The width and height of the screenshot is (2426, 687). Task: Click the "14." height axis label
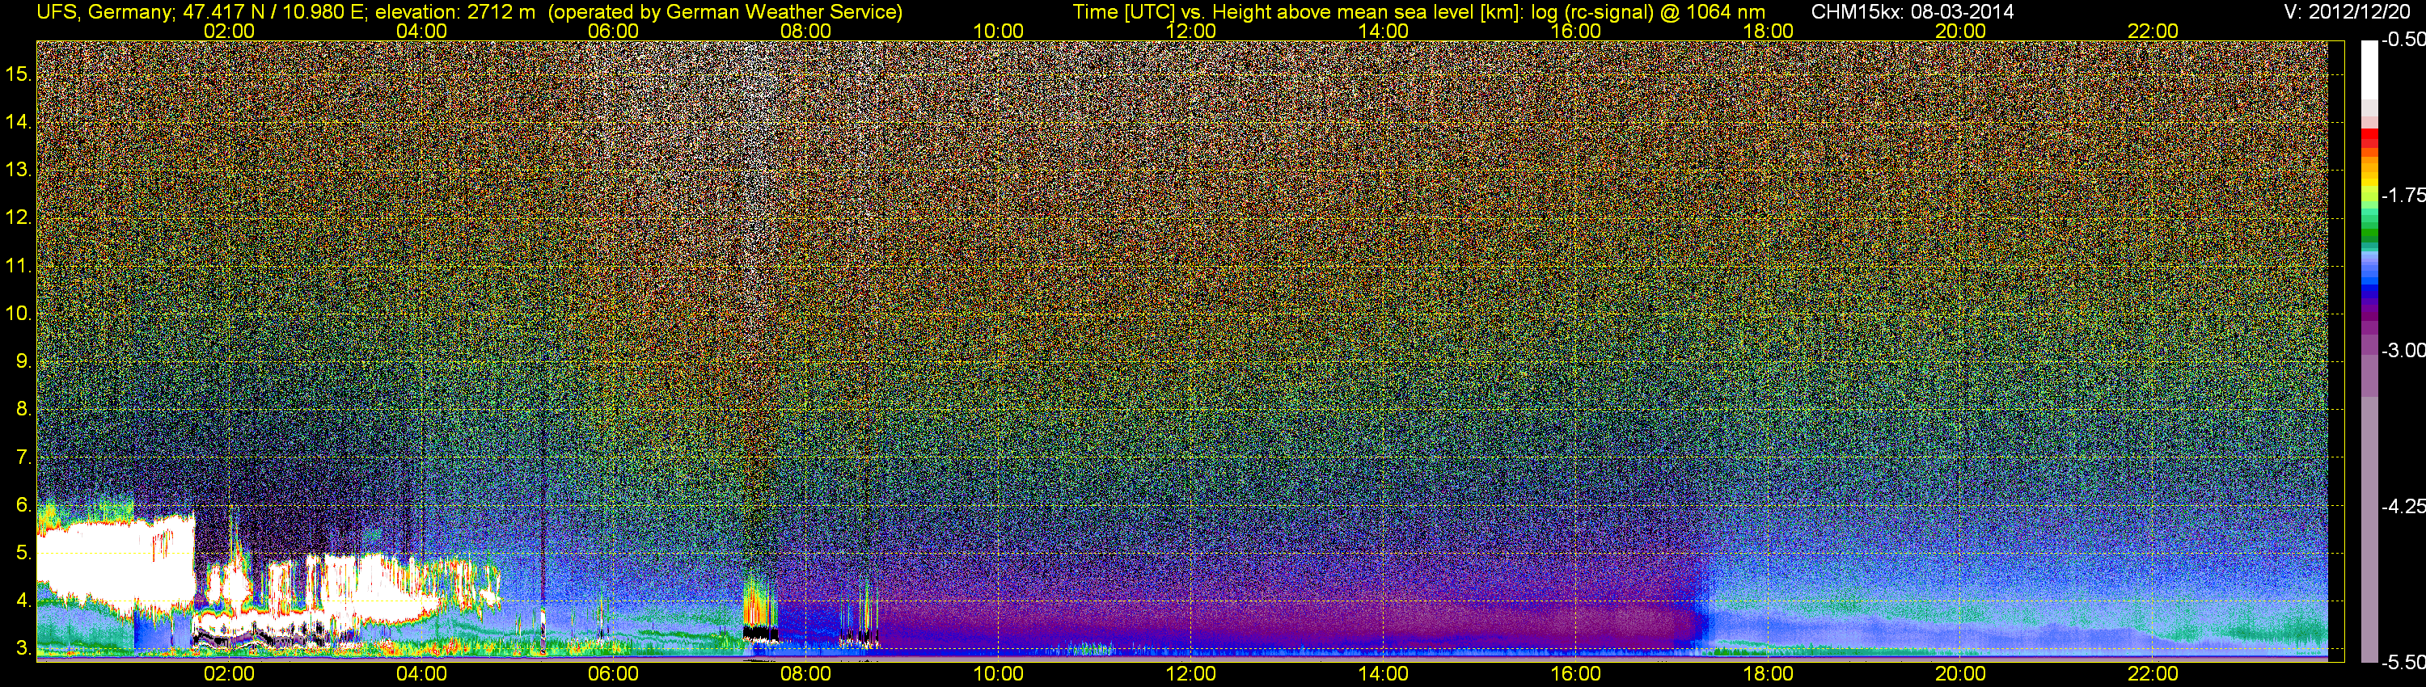[19, 121]
